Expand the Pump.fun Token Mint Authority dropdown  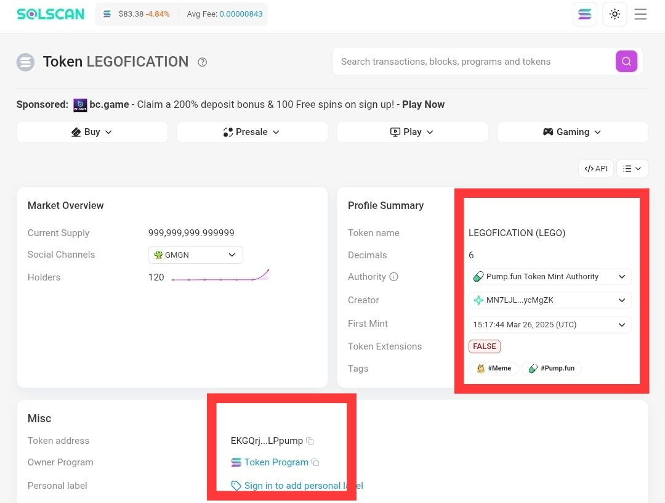[x=550, y=277]
